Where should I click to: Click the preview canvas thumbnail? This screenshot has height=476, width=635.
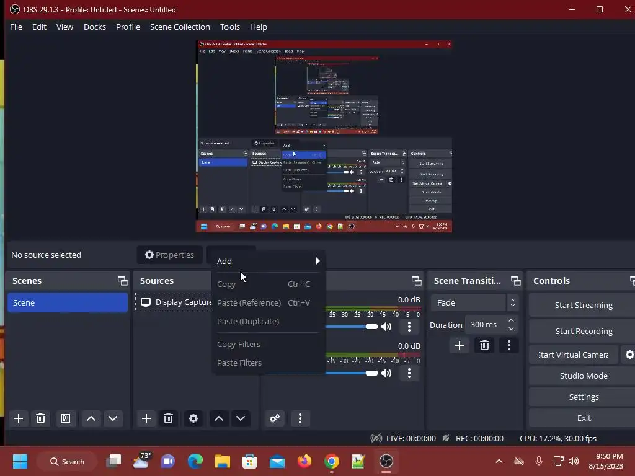(x=324, y=136)
